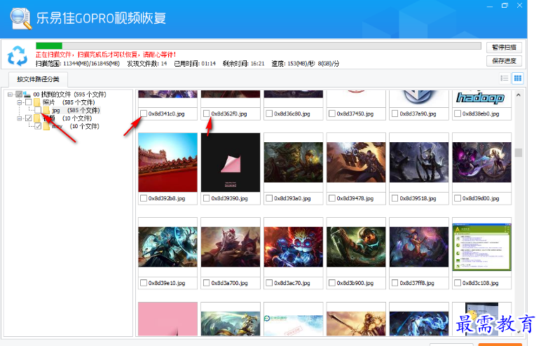Click the scrollbar up arrow
Screen dimensions: 541x346
[x=519, y=95]
